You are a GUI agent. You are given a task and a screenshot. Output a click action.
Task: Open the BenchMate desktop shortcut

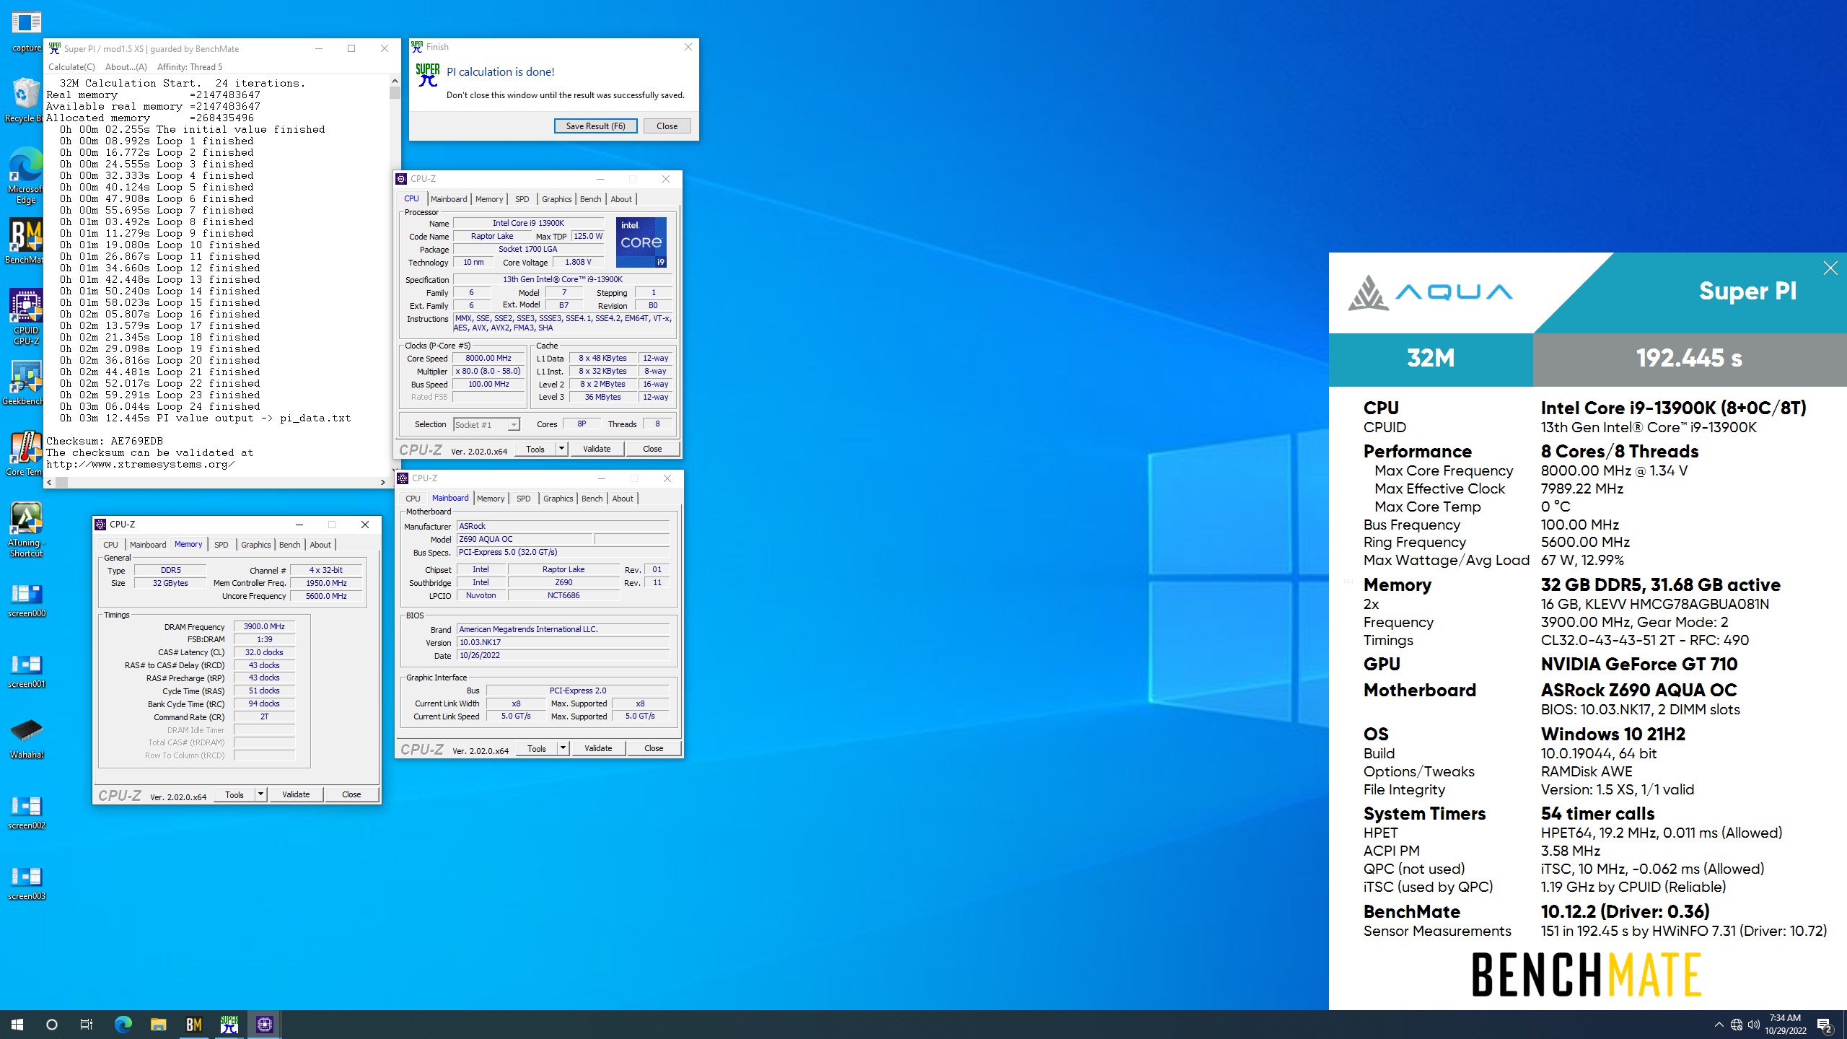26,241
